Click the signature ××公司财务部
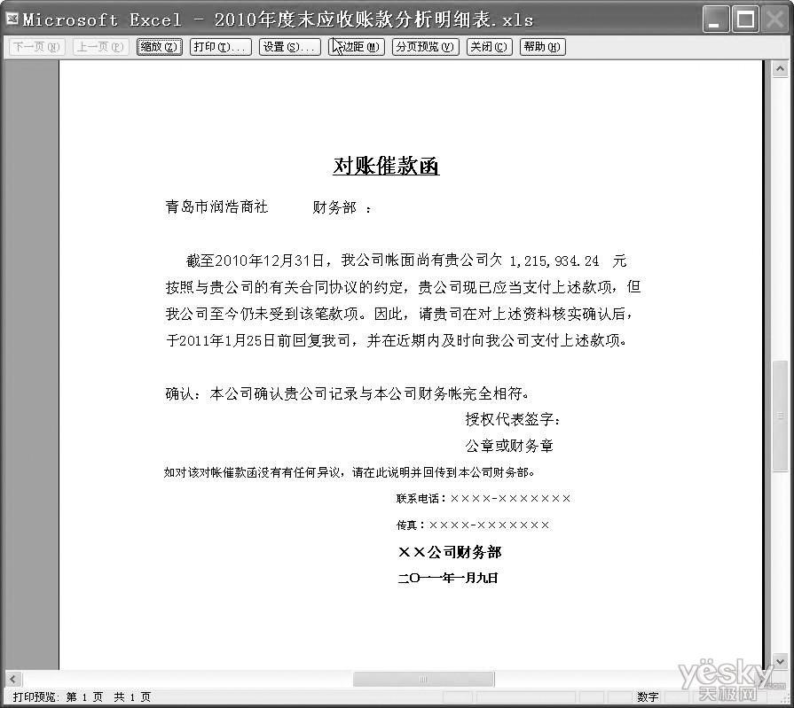The width and height of the screenshot is (794, 708). tap(450, 552)
